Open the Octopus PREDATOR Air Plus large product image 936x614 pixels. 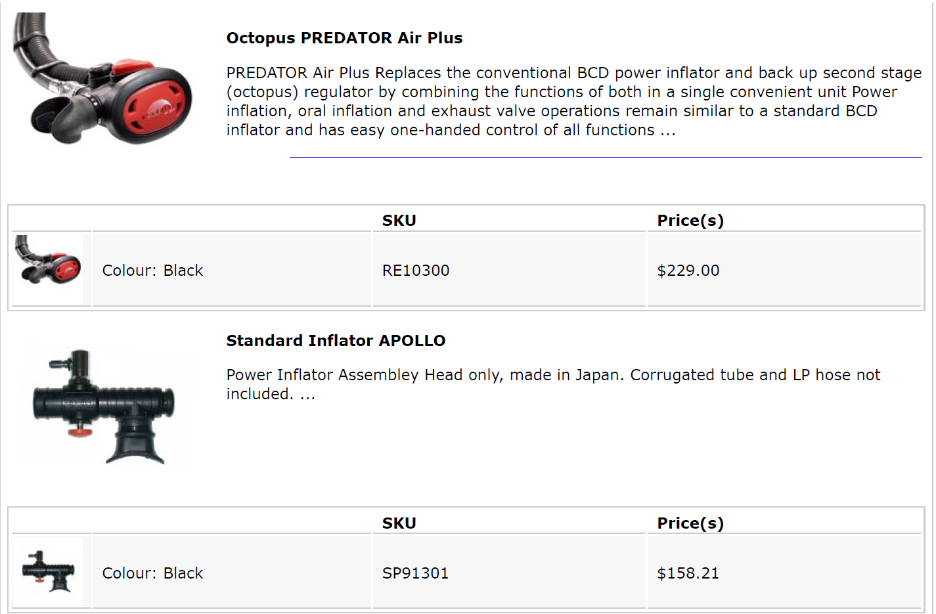tap(102, 78)
